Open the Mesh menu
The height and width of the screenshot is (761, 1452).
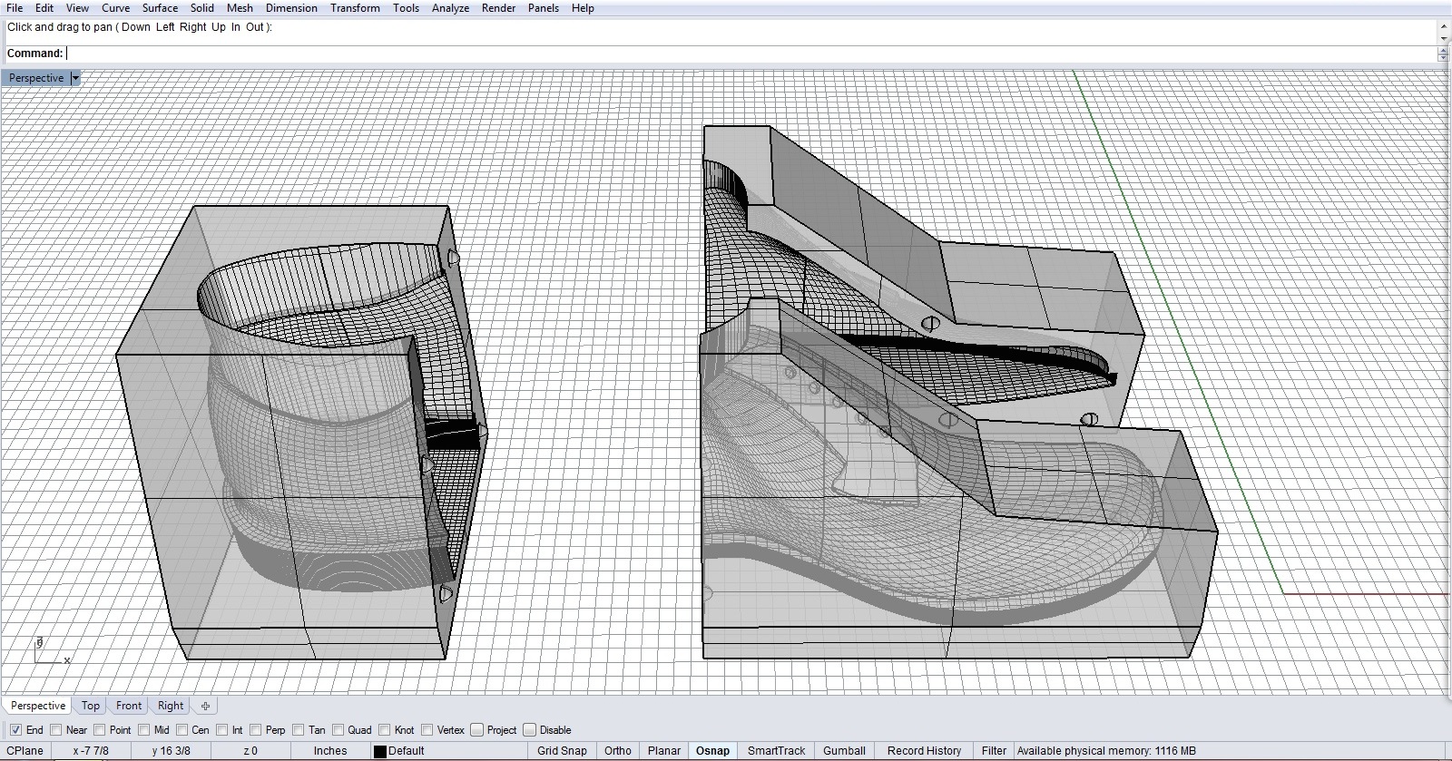pos(240,8)
